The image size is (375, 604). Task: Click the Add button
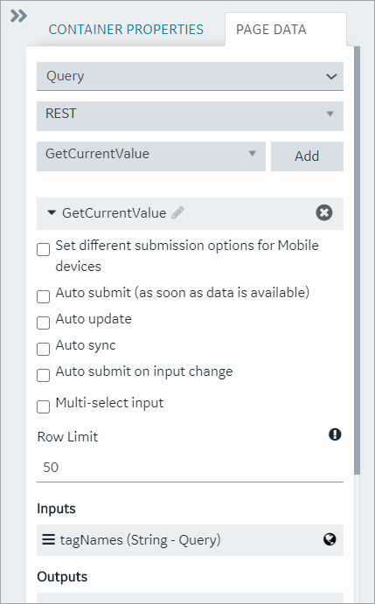(307, 156)
